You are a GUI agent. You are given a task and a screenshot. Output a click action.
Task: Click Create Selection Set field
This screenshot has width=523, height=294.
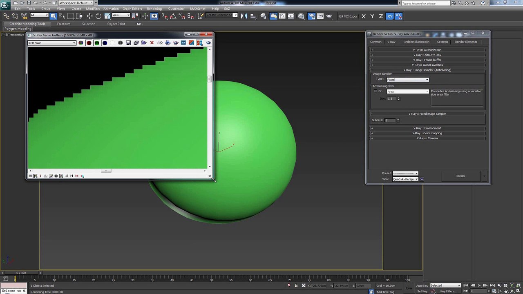221,15
